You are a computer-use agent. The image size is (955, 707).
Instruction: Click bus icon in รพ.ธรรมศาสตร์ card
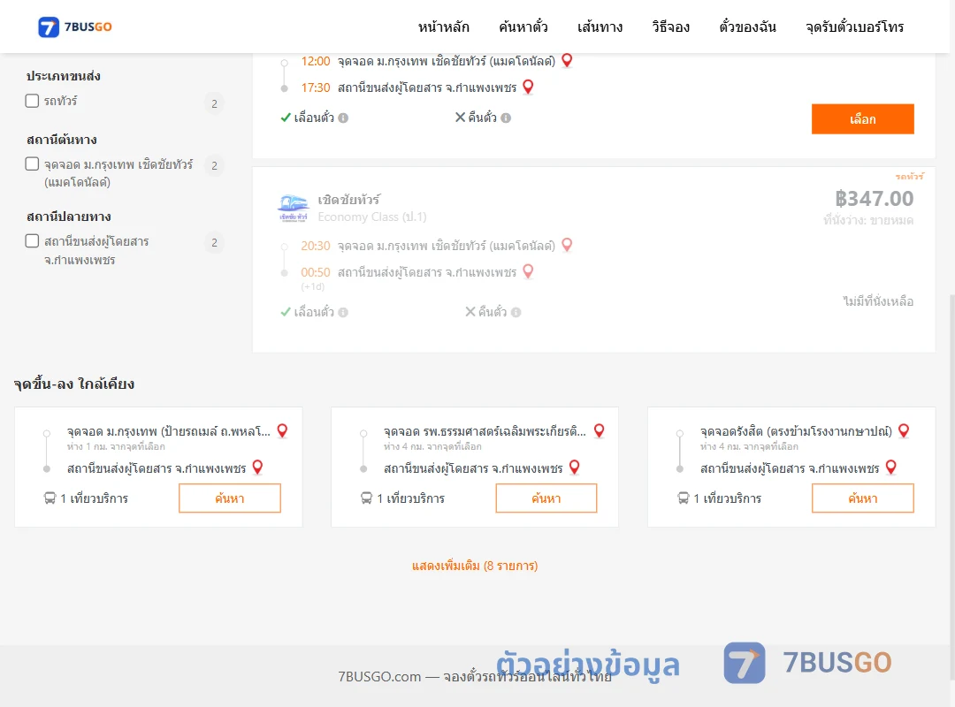[x=367, y=498]
